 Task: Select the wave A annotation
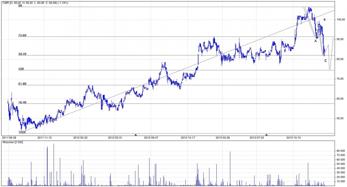(x=315, y=41)
